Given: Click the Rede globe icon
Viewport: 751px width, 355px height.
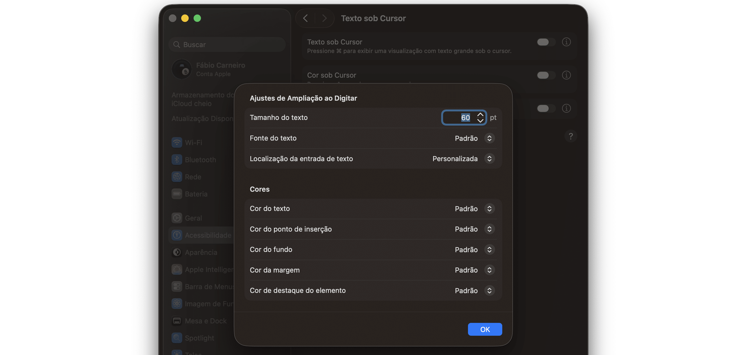Looking at the screenshot, I should (177, 177).
